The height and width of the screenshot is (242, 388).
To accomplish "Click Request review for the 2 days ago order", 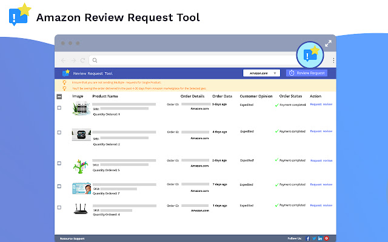I will [321, 160].
